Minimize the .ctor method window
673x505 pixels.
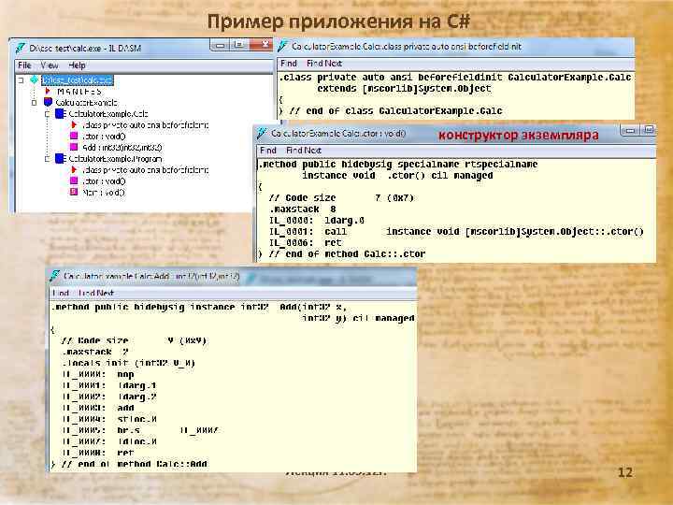point(630,130)
